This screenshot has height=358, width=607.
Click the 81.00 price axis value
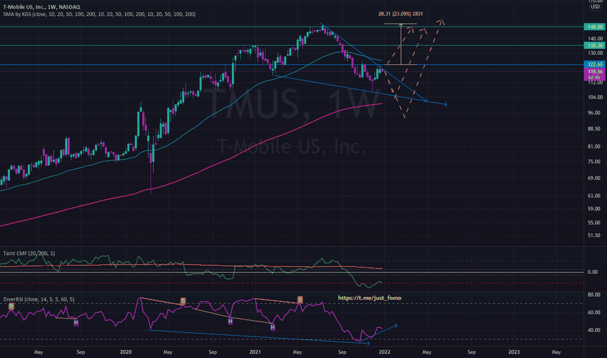point(594,146)
